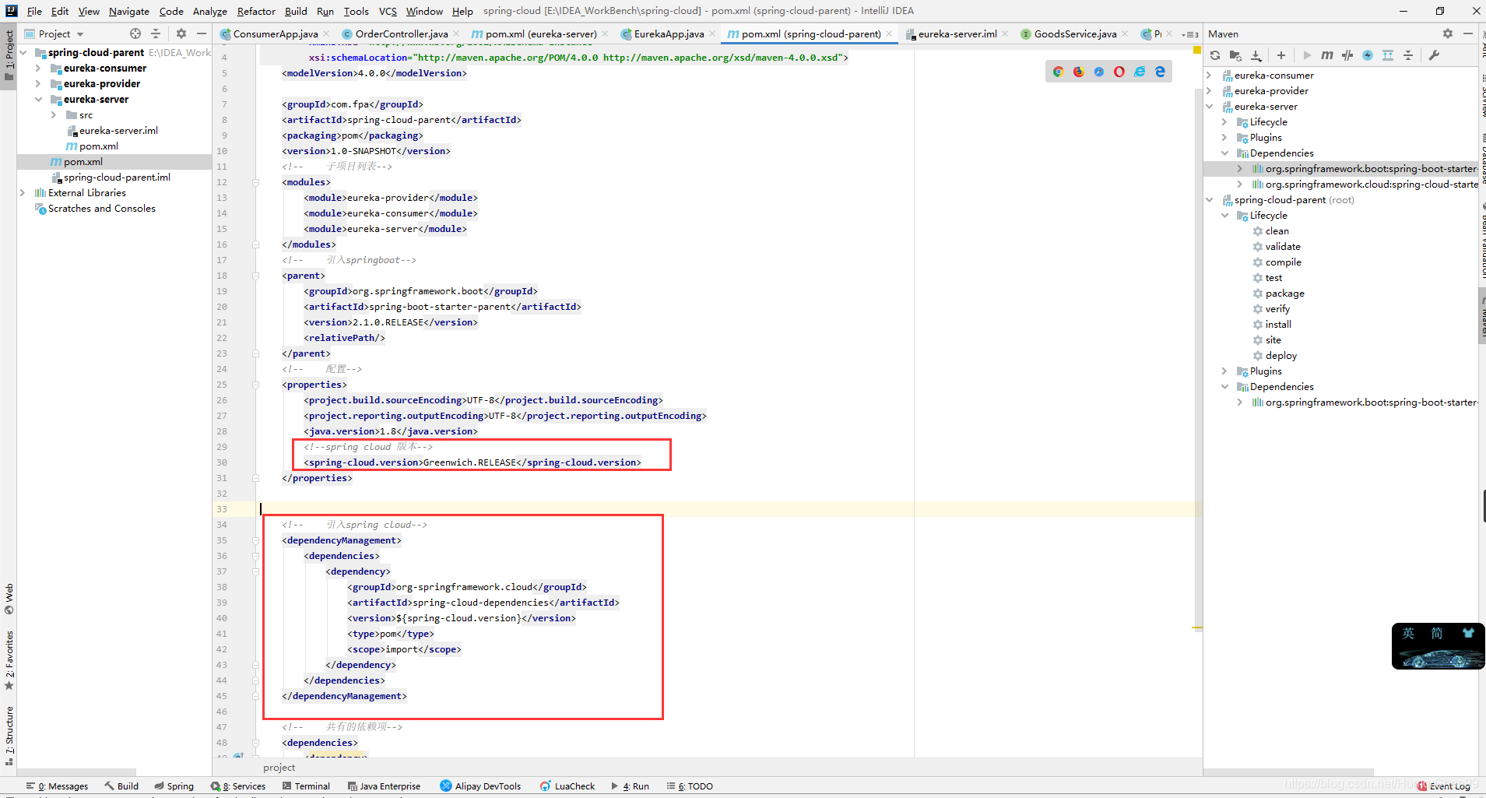Expand src folder under eureka-server

(54, 115)
